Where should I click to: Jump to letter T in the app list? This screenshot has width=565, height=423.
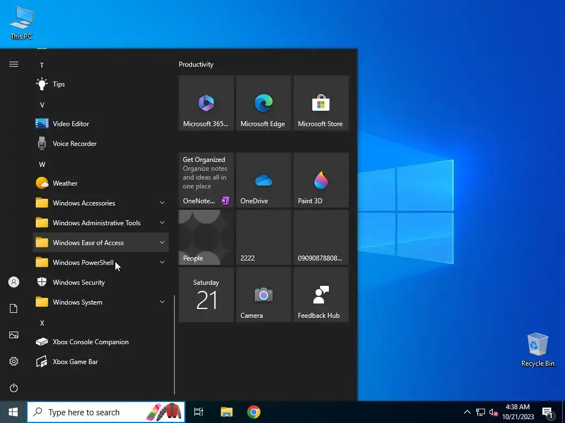[x=42, y=66]
